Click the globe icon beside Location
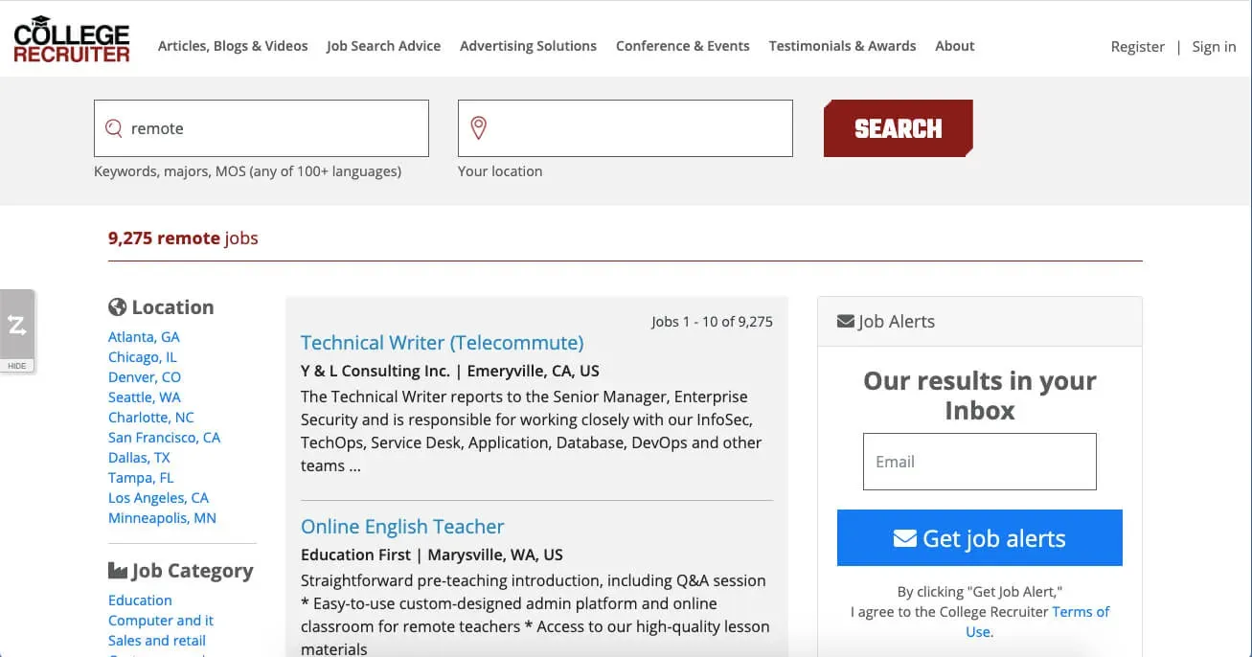This screenshot has height=657, width=1252. pos(118,307)
